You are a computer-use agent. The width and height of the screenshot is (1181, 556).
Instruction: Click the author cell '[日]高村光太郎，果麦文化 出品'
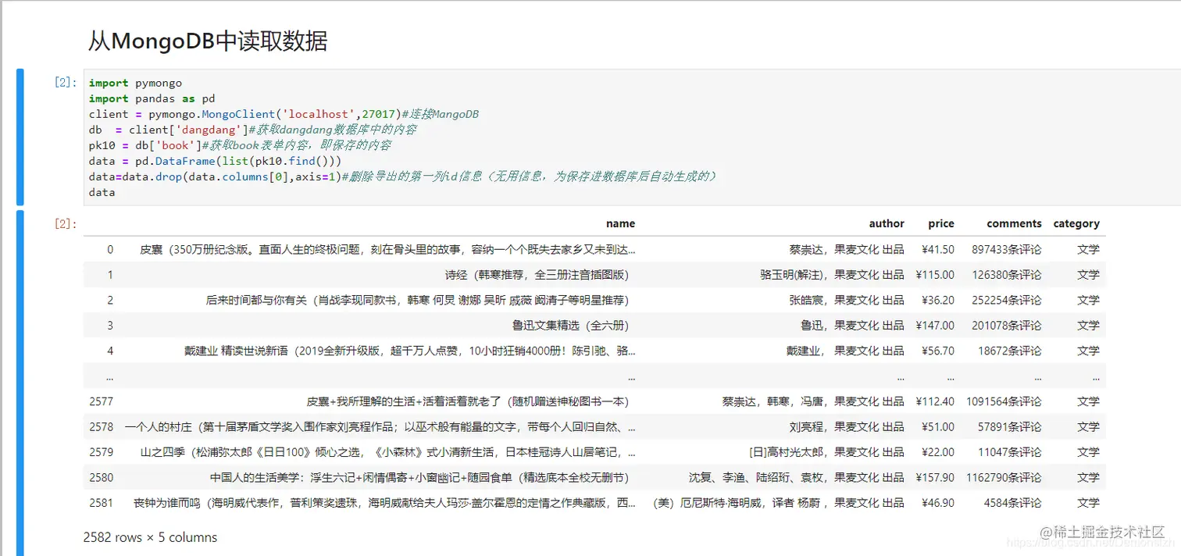(826, 452)
